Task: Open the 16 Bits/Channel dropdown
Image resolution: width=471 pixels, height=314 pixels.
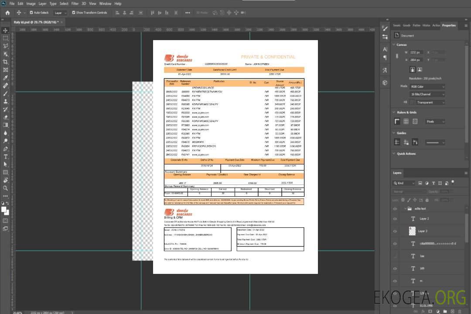Action: 427,94
